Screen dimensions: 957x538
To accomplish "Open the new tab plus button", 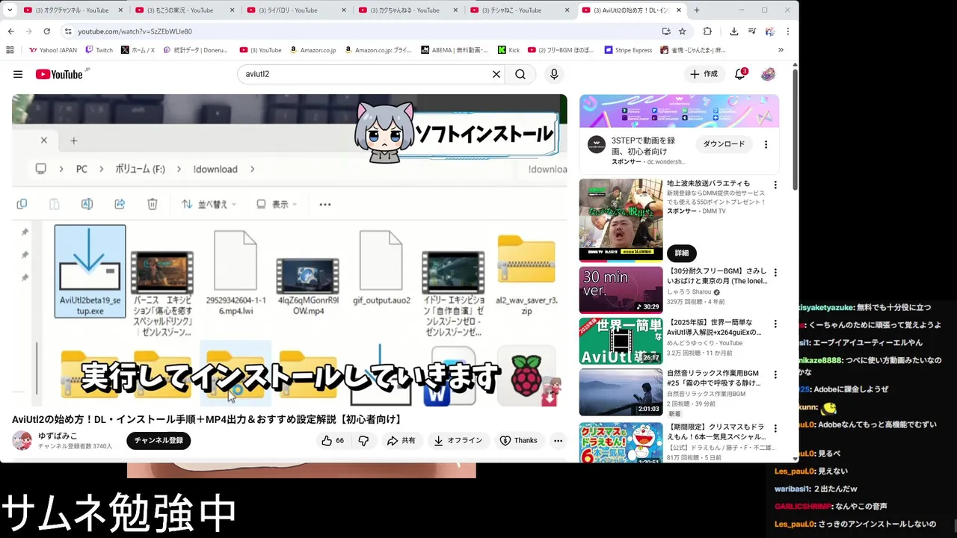I will click(697, 10).
